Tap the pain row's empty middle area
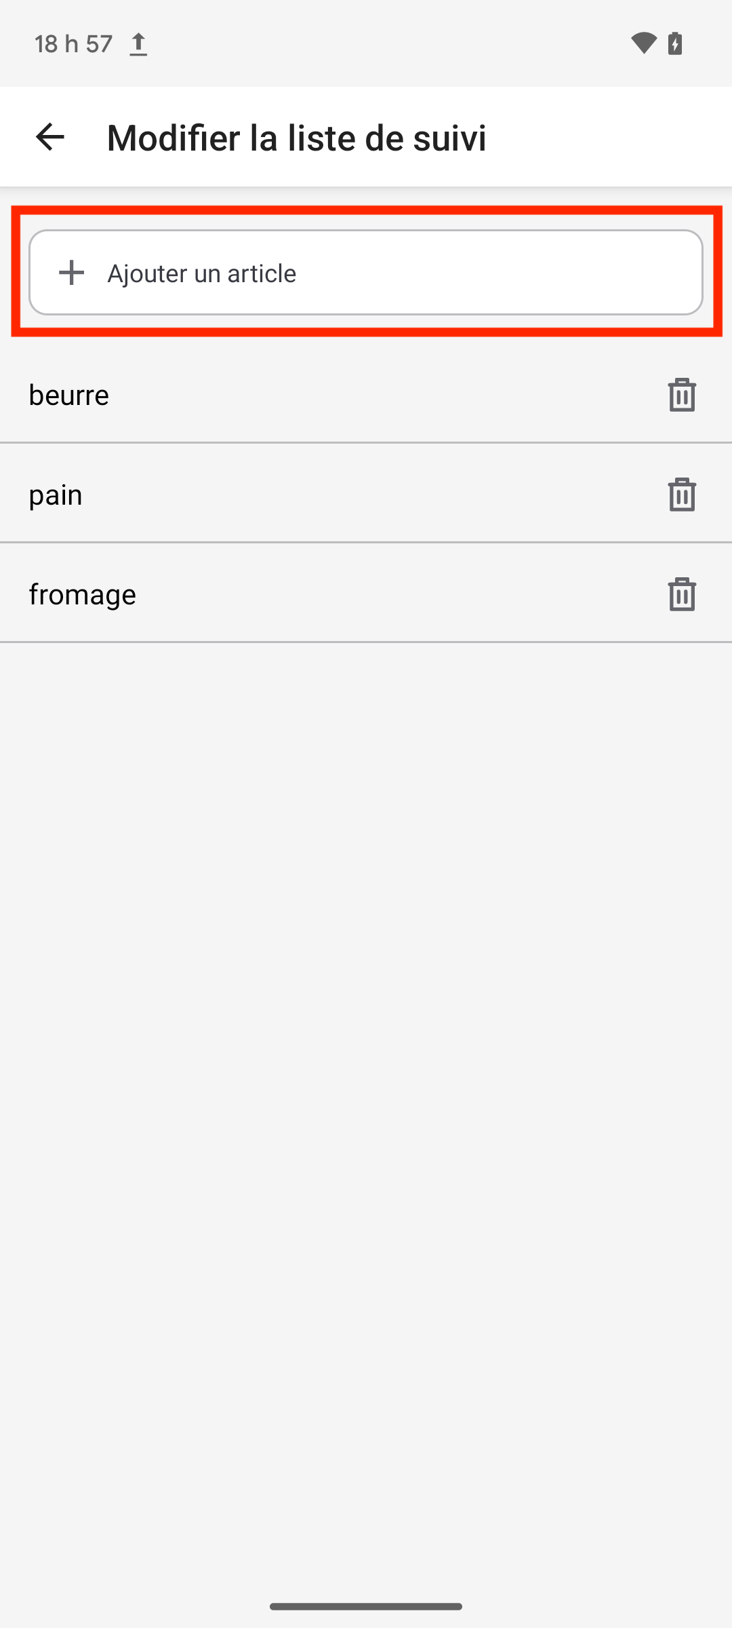This screenshot has height=1628, width=732. [x=366, y=495]
